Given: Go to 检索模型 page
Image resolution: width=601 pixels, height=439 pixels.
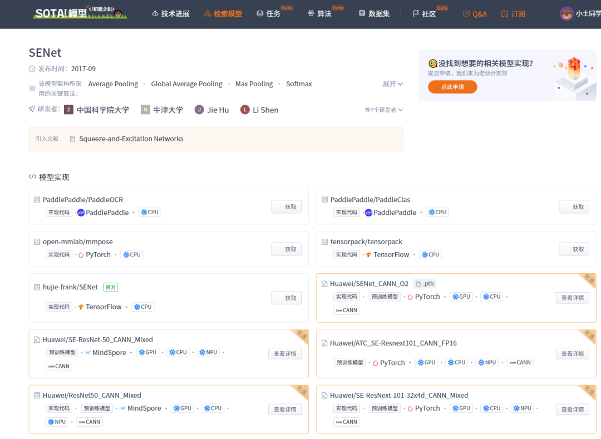Looking at the screenshot, I should click(223, 14).
